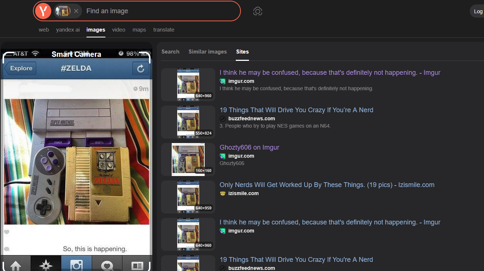
Task: Select the images navigation tab
Action: click(x=96, y=30)
